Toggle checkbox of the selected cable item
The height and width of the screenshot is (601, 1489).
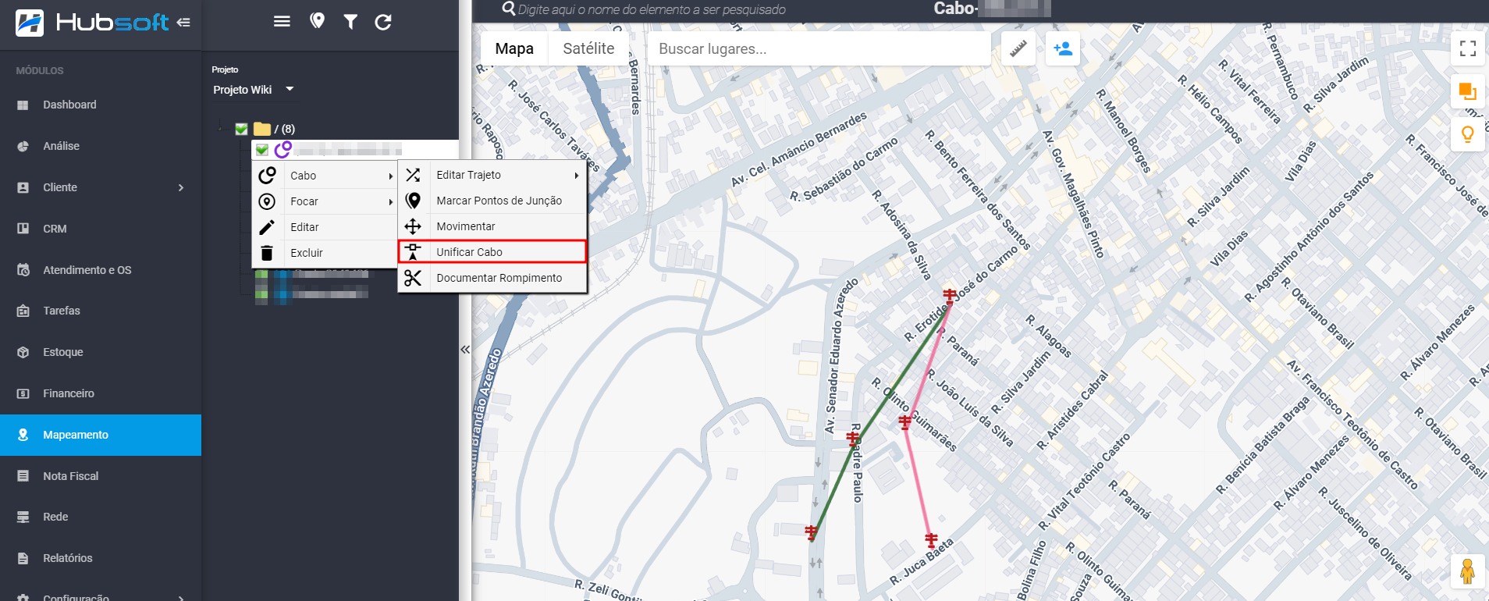[x=262, y=149]
